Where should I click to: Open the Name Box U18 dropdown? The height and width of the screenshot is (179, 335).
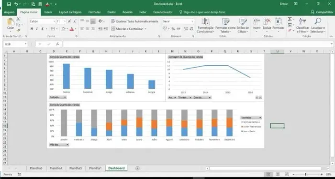[x=25, y=44]
